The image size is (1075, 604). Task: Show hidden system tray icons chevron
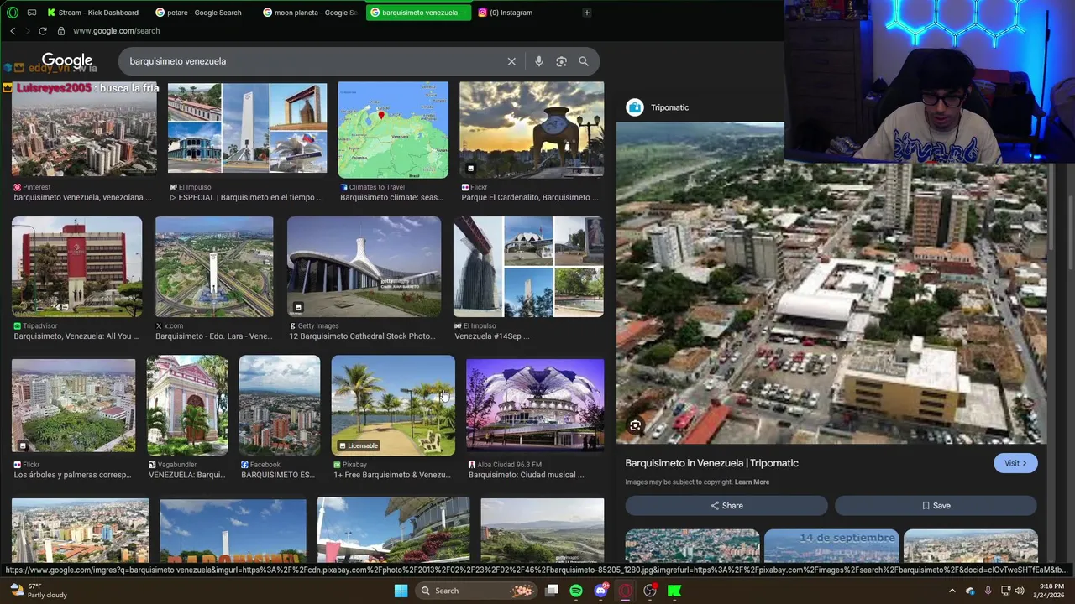tap(952, 591)
